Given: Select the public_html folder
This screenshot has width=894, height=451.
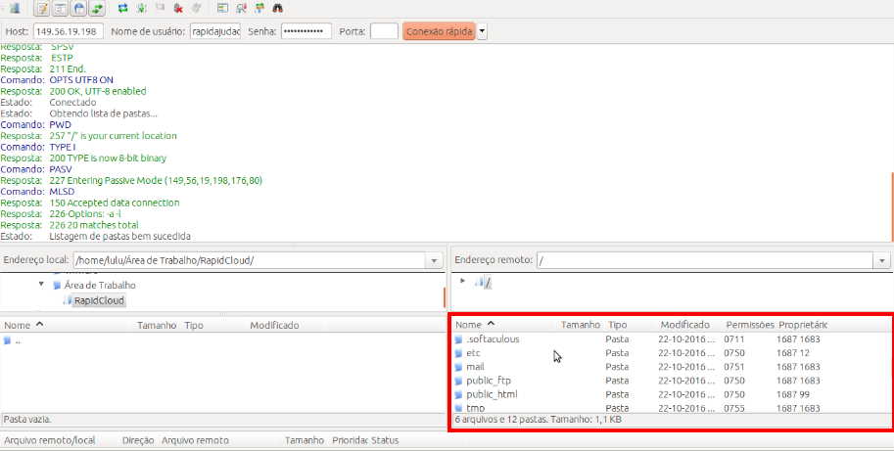Looking at the screenshot, I should pyautogui.click(x=492, y=394).
